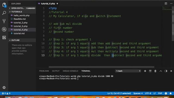Click comment "//Tutorial 4"
Image resolution: width=174 pixels, height=98 pixels.
tap(58, 12)
